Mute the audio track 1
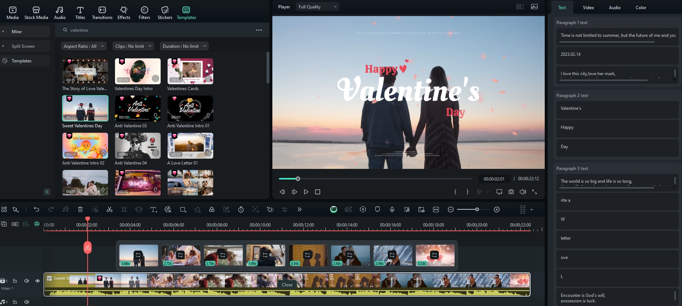Image resolution: width=682 pixels, height=306 pixels. [26, 302]
